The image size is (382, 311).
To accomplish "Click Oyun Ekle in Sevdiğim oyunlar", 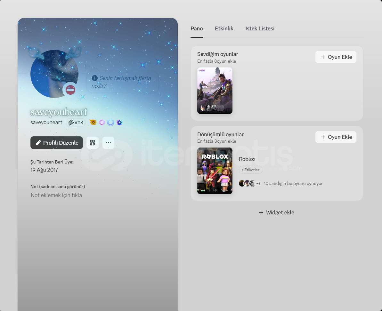I will click(x=336, y=57).
